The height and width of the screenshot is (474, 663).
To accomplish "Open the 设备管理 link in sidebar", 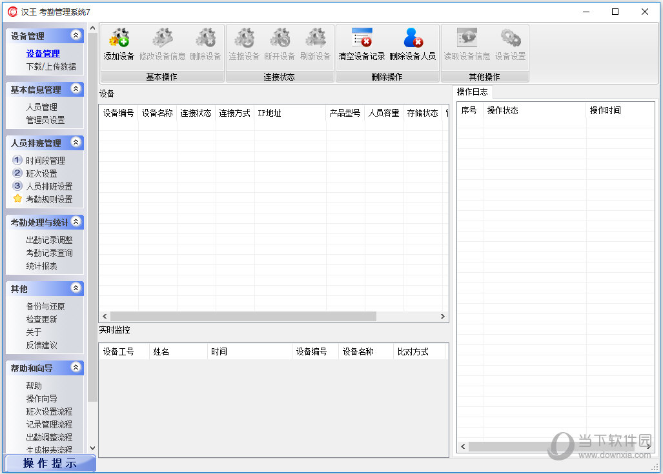I will click(x=43, y=54).
